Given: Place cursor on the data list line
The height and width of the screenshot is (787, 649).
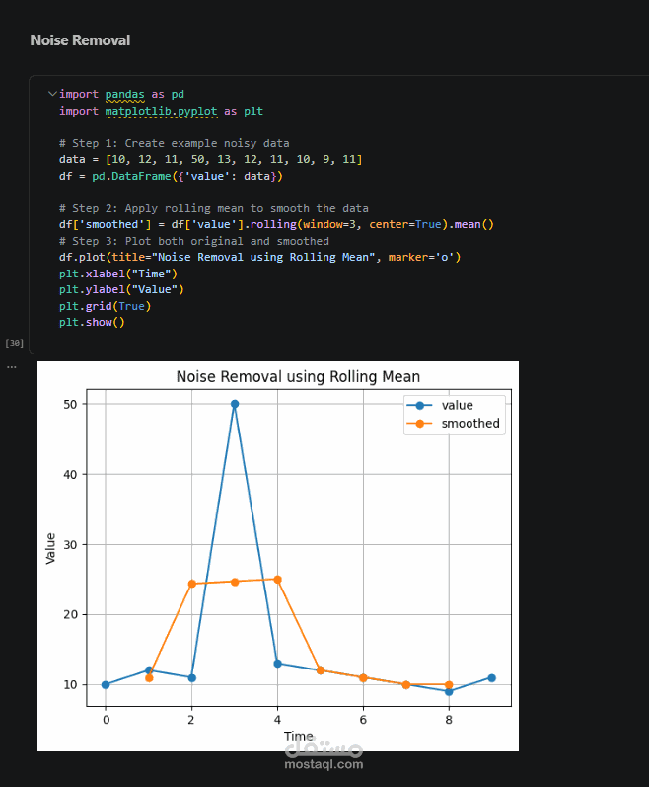Looking at the screenshot, I should [210, 159].
